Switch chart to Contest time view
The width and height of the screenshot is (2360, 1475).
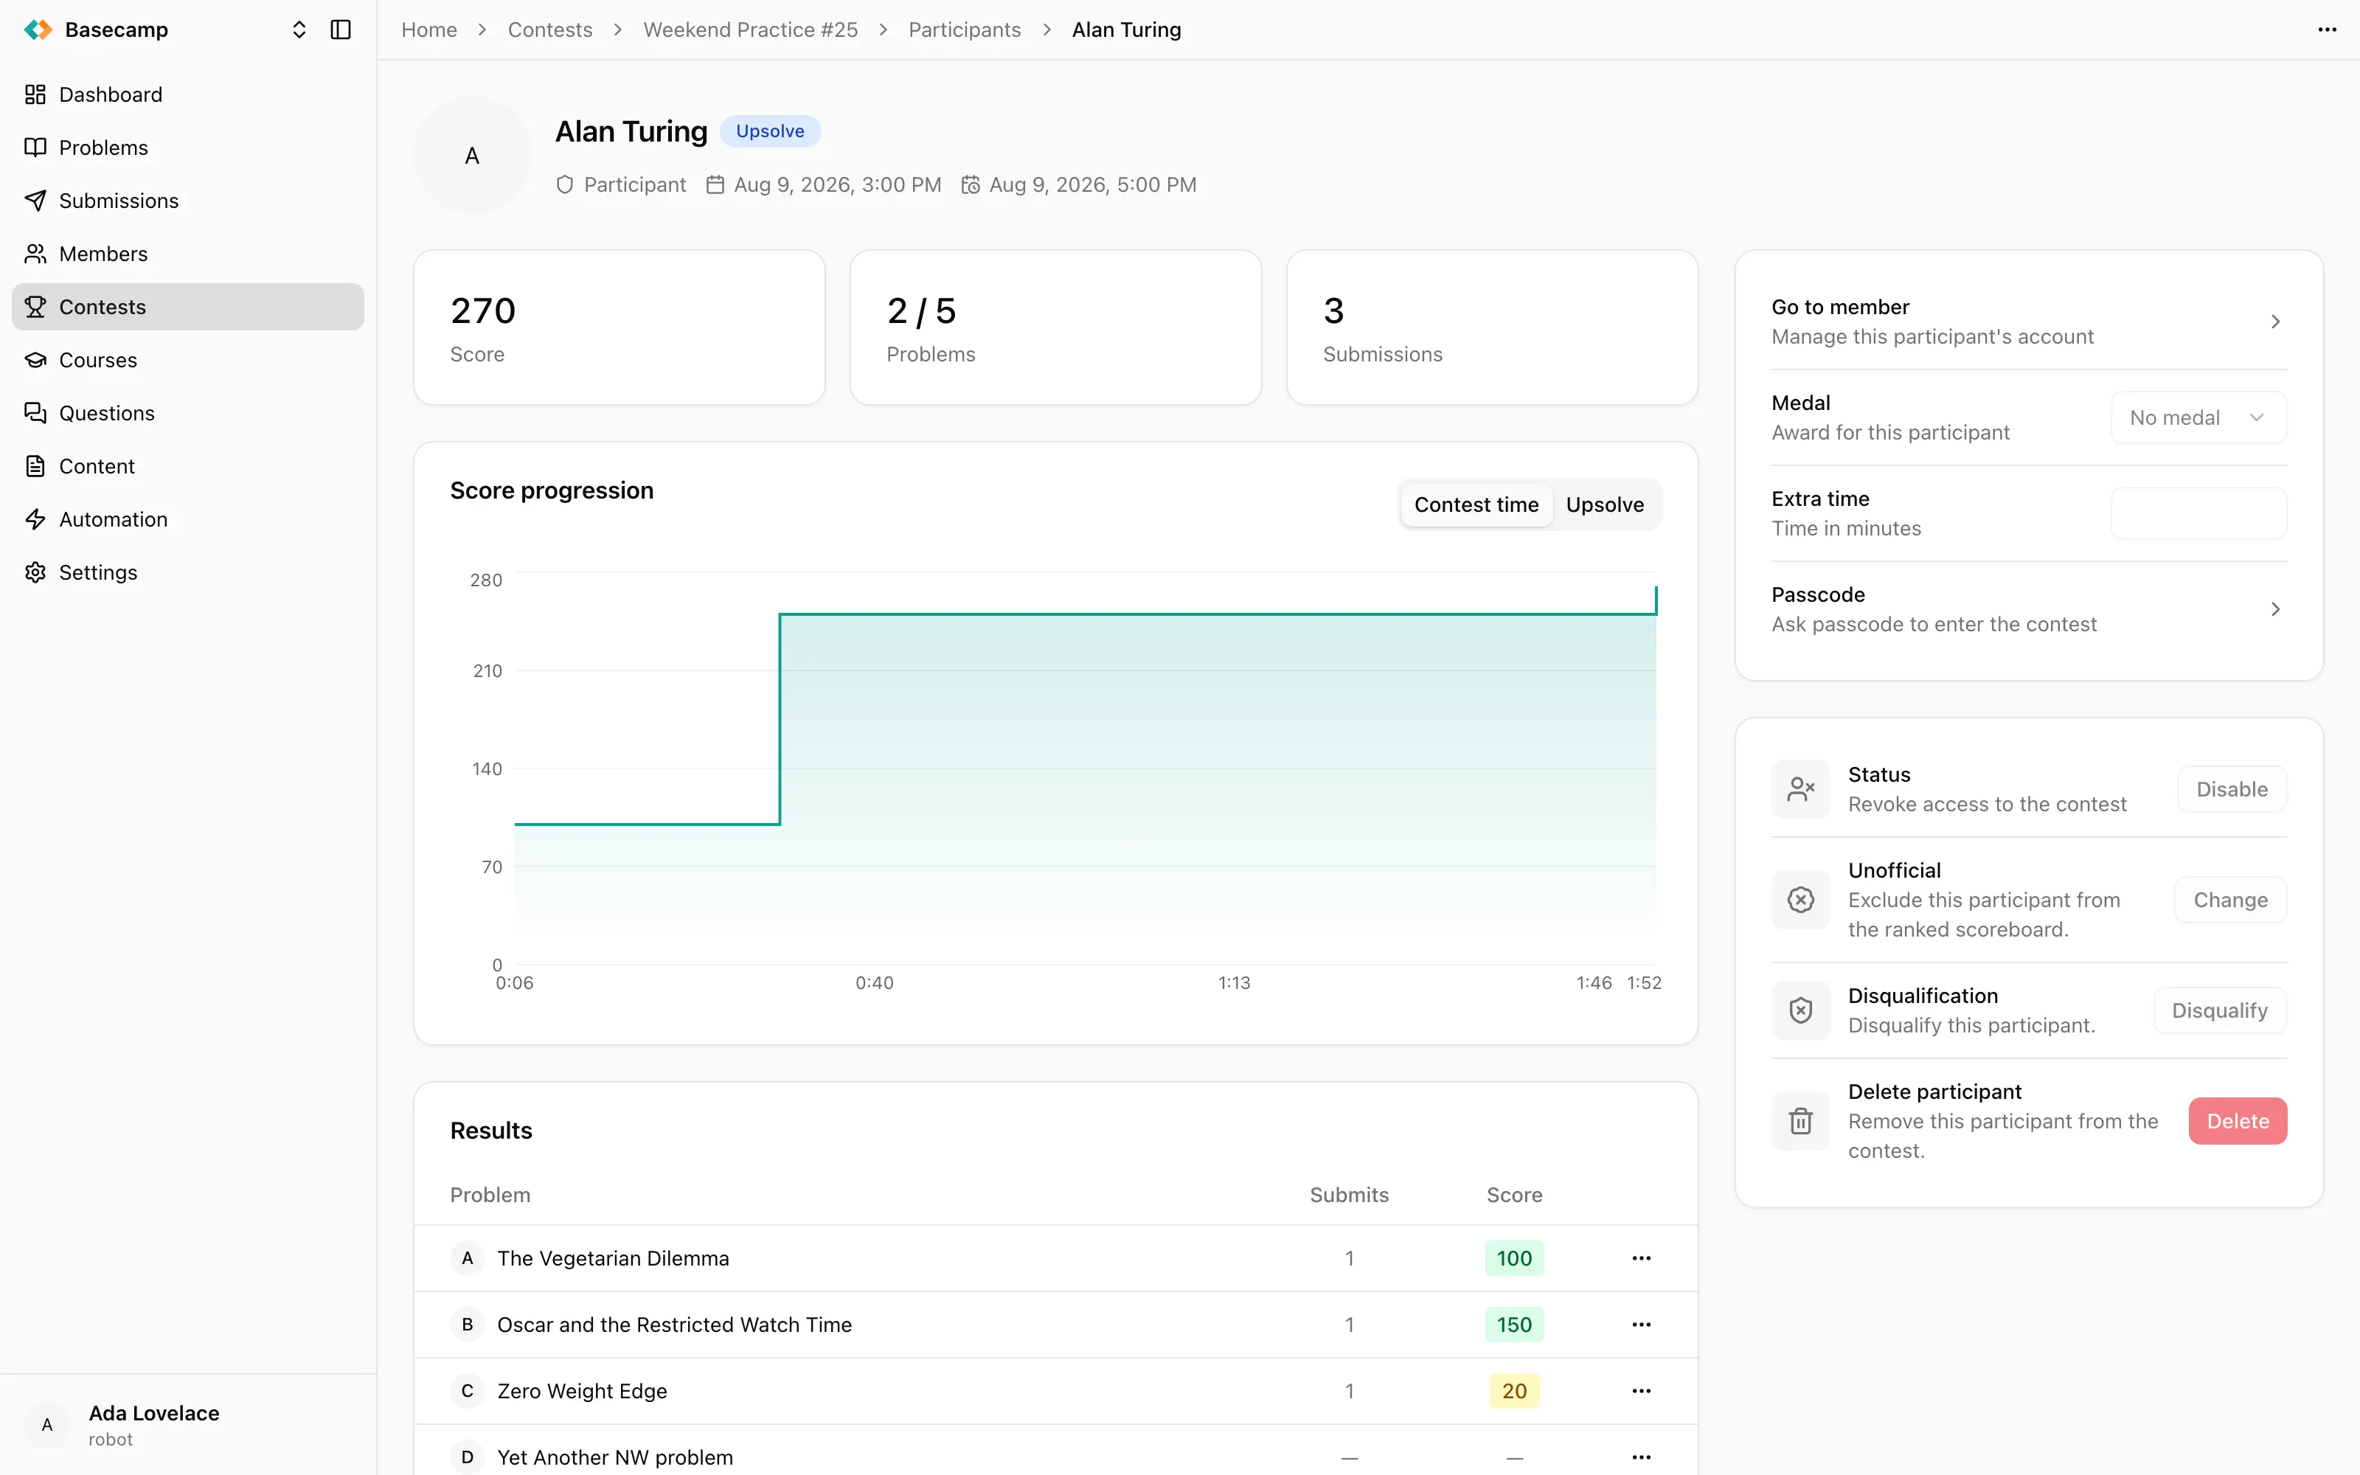1476,504
